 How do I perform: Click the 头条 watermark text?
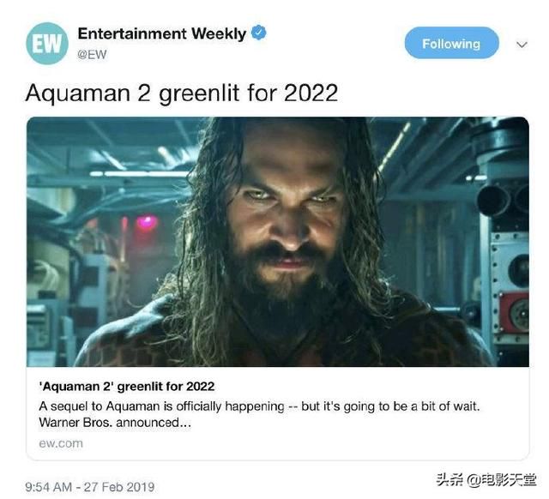pos(449,479)
